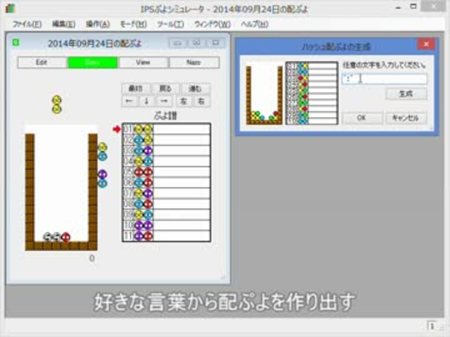Select row 10 with purple pair

(166, 225)
